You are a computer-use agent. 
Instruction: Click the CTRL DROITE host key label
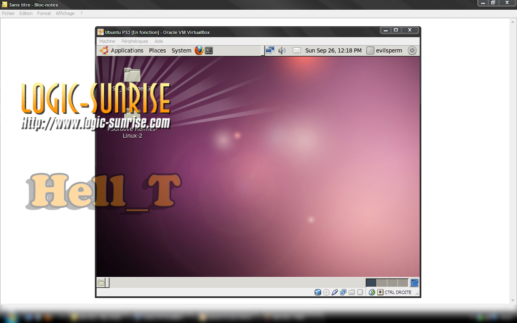pyautogui.click(x=398, y=292)
